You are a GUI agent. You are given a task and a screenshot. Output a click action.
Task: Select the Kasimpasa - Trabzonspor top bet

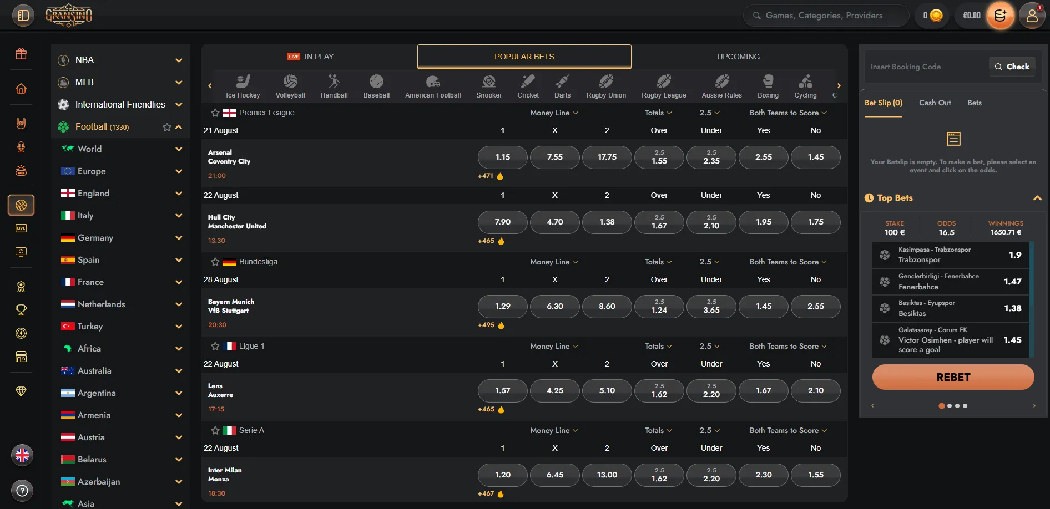pos(951,255)
